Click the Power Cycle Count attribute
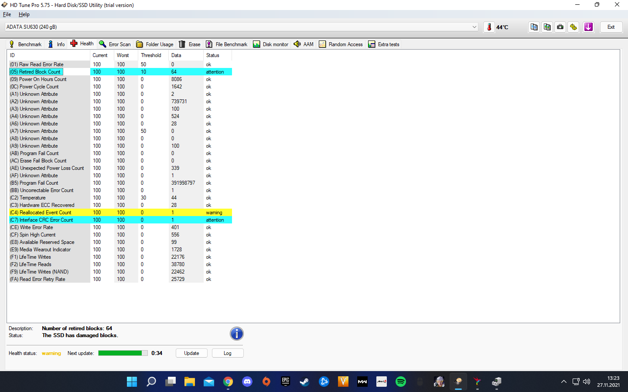 click(x=34, y=87)
